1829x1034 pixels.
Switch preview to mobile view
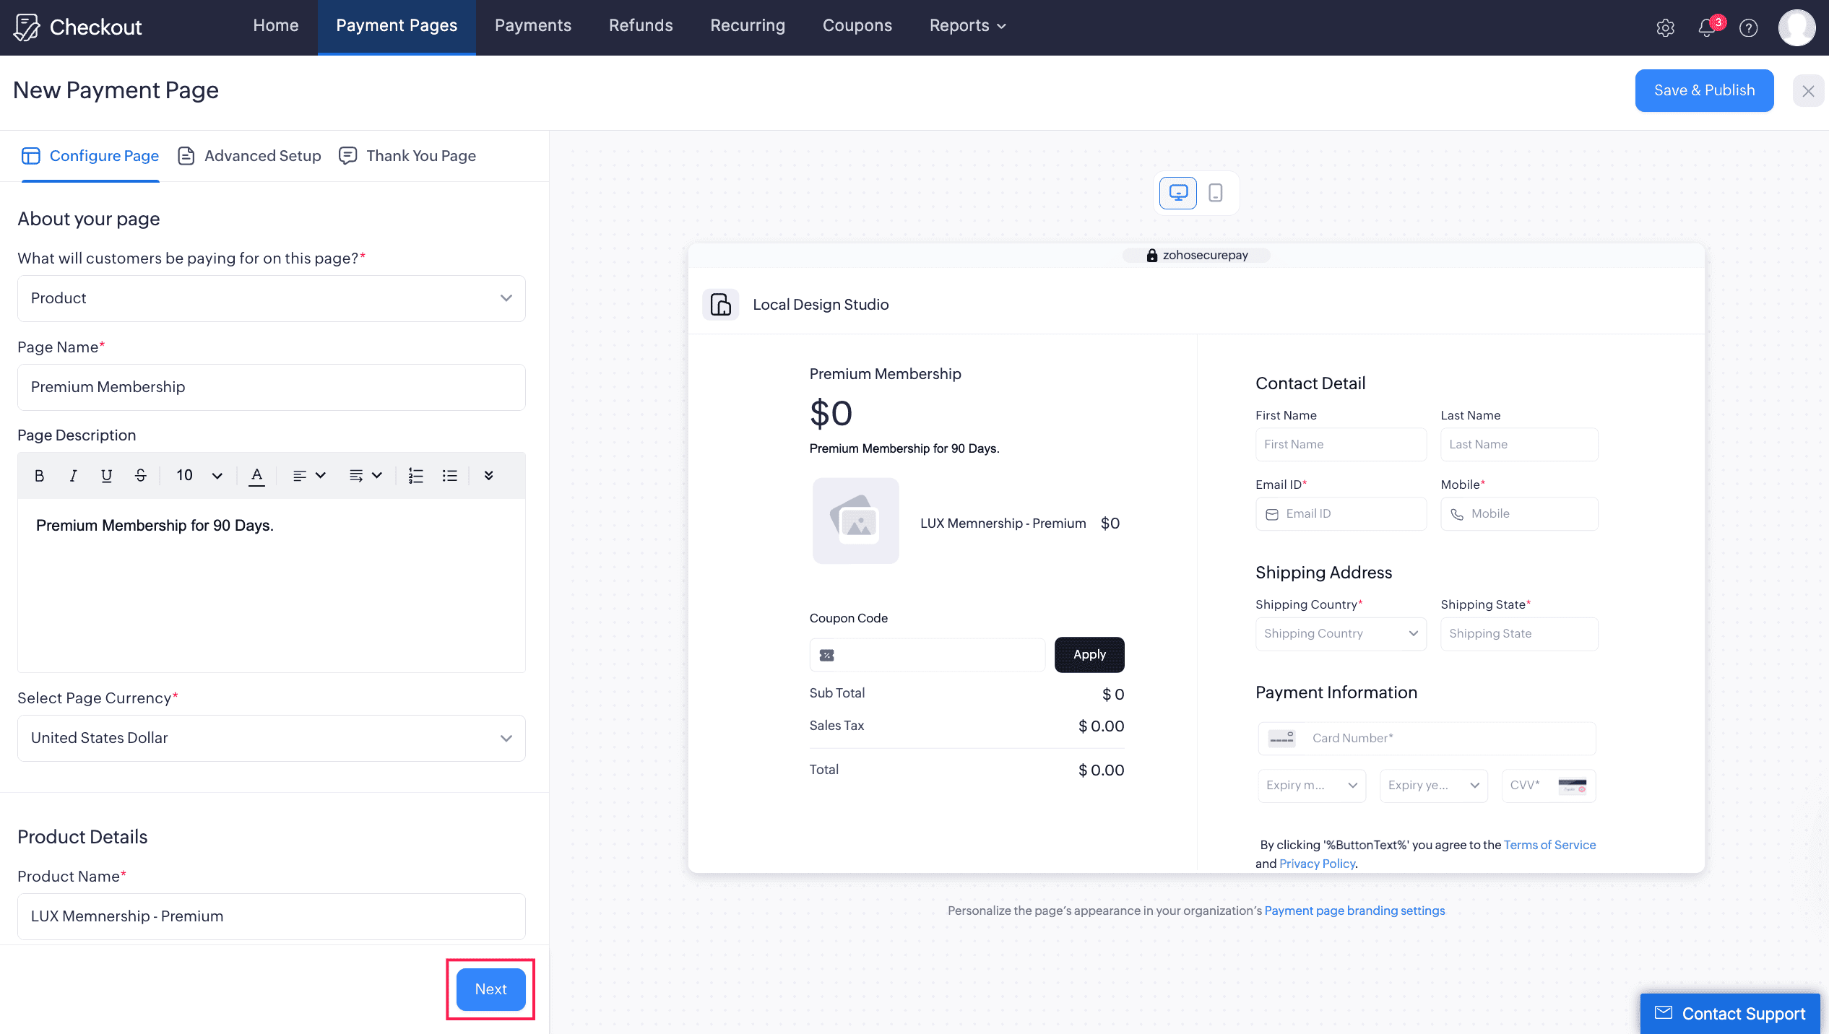pos(1215,193)
